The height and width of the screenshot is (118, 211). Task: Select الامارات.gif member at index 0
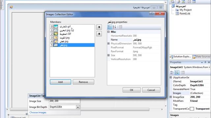[x=72, y=27]
